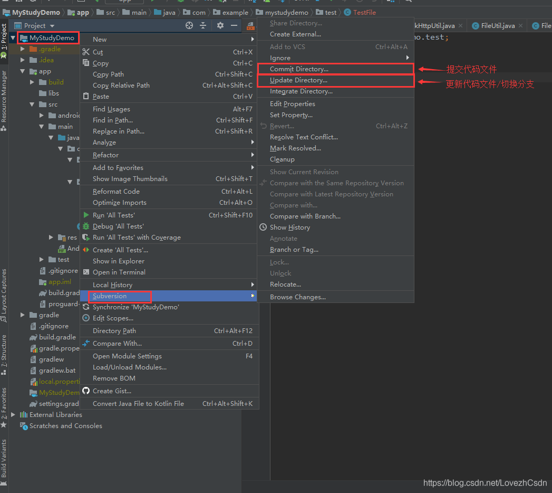Screen dimensions: 552x493
Task: Open the Build Variants side tool window
Action: [x=4, y=458]
